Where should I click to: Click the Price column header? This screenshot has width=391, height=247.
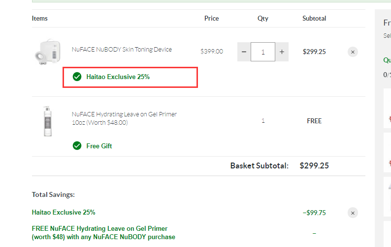[211, 18]
